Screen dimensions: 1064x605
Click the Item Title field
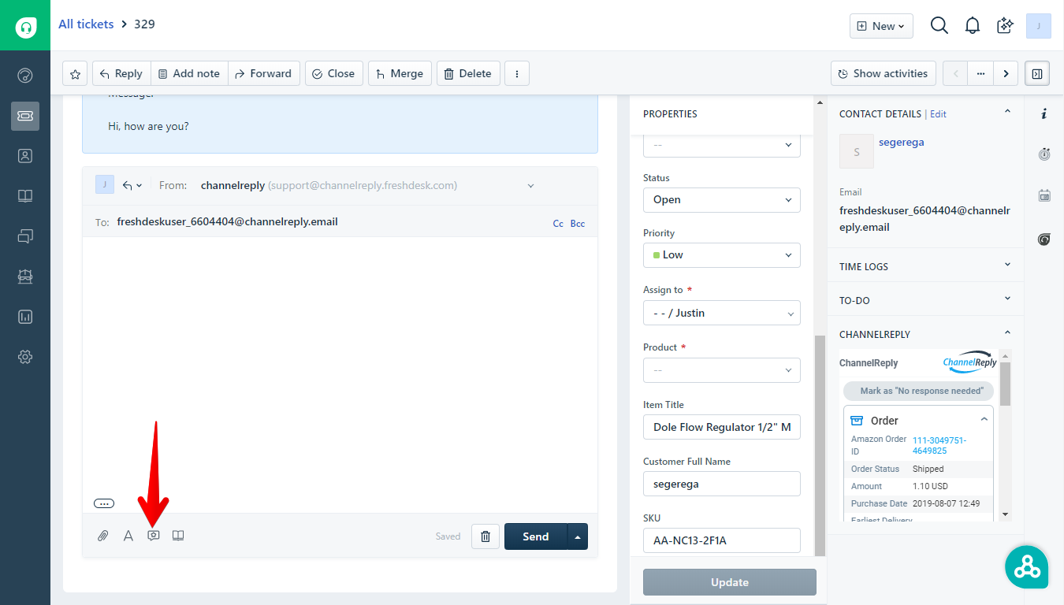tap(722, 427)
